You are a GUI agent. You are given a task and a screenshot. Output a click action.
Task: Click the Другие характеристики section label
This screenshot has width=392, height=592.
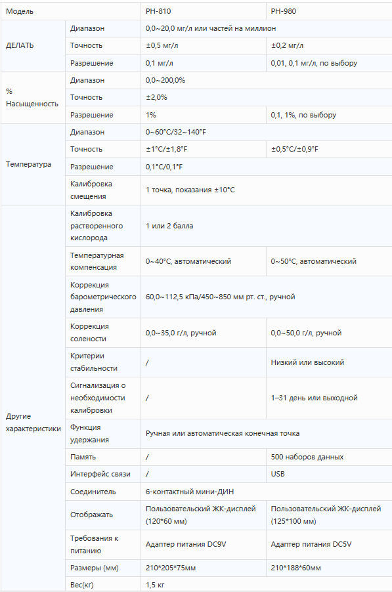[x=33, y=423]
